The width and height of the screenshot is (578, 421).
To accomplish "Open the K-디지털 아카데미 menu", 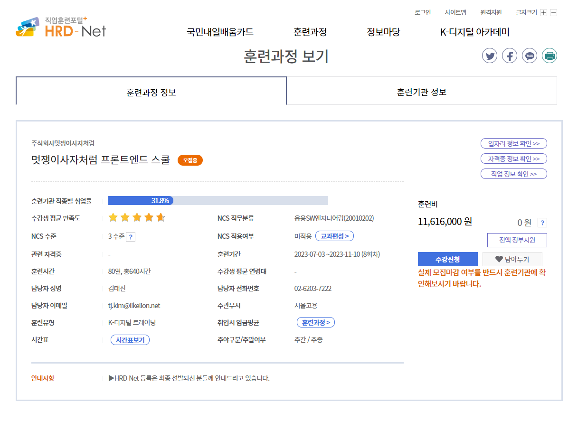I will click(475, 32).
